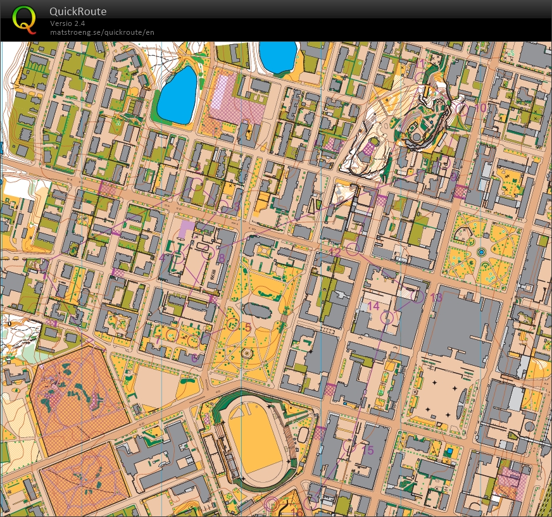Click control number 14 label
552x517 pixels.
(373, 306)
